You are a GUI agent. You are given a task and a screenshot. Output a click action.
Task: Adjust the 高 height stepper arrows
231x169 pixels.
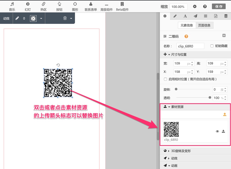click(x=225, y=63)
